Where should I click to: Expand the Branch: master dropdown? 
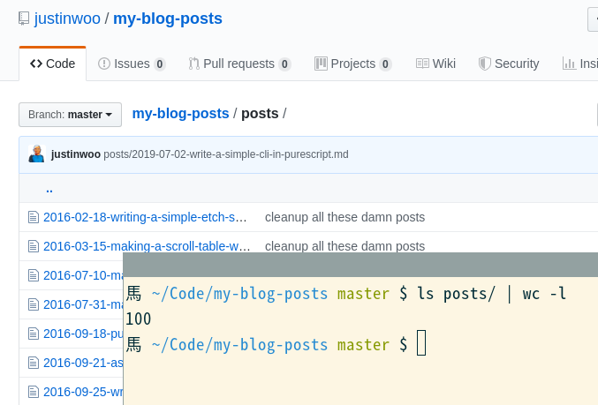tap(70, 115)
